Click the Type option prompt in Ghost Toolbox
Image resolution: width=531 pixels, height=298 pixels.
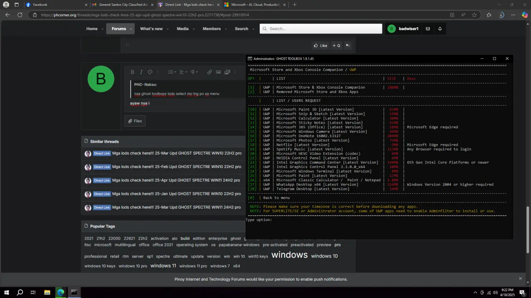pyautogui.click(x=259, y=220)
